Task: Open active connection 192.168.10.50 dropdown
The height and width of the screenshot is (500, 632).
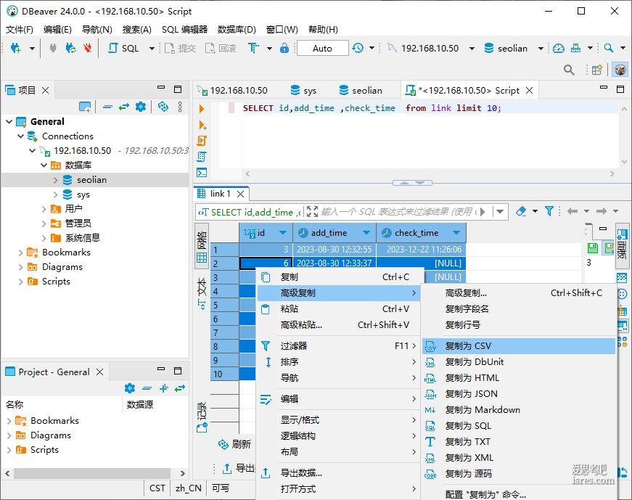Action: (x=472, y=49)
